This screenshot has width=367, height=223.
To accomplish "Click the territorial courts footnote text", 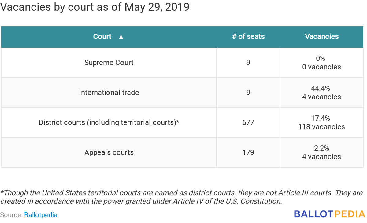I will (x=182, y=197).
